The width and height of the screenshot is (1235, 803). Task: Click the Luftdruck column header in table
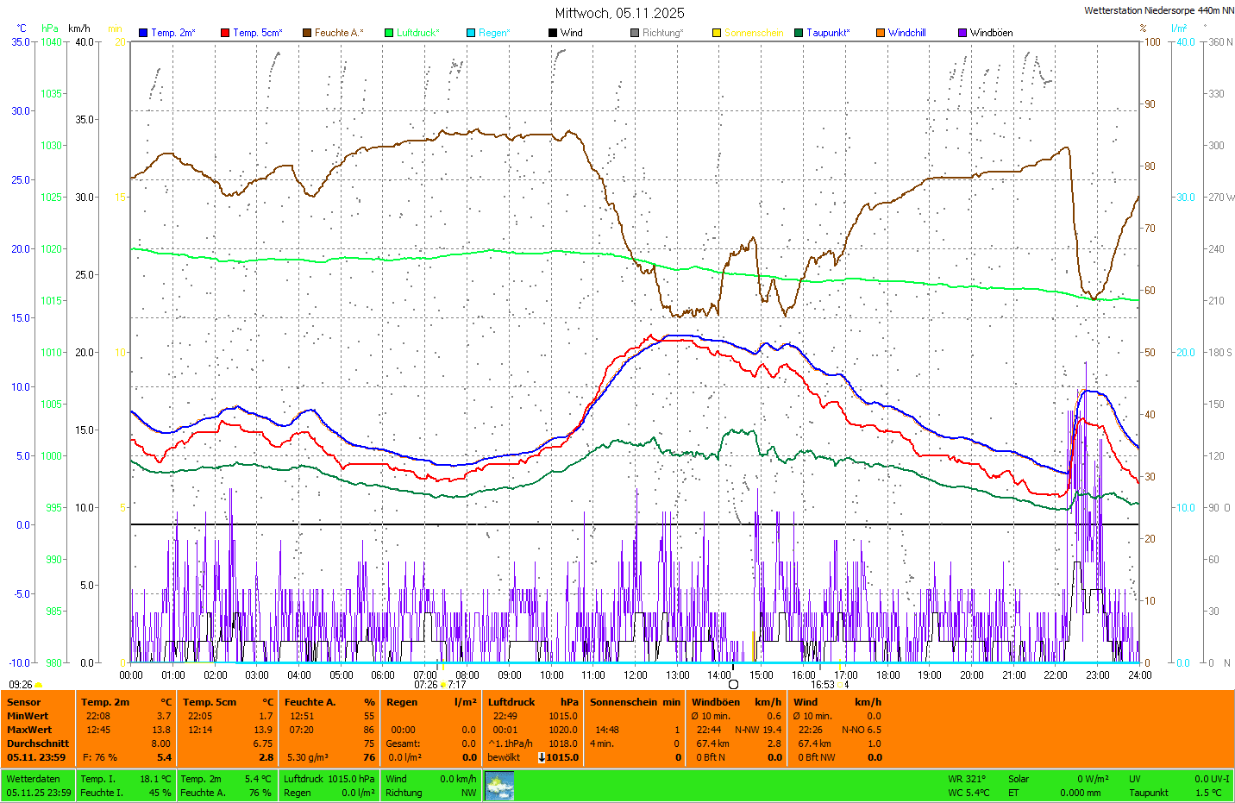[x=511, y=702]
